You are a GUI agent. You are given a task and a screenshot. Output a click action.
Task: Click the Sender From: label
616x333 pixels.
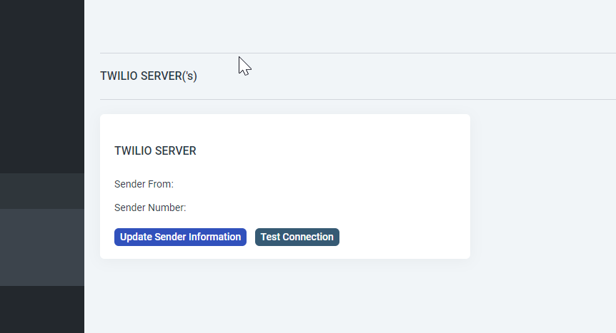[x=144, y=184]
